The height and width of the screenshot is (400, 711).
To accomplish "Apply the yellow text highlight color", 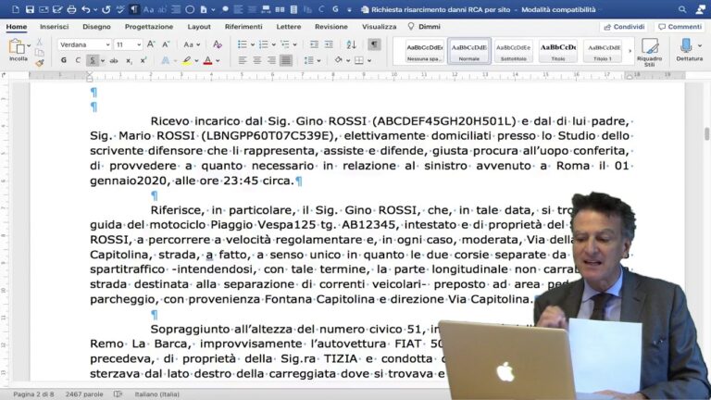I will pos(186,60).
